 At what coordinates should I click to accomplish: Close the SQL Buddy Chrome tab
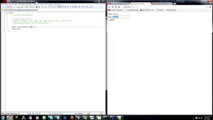point(171,4)
